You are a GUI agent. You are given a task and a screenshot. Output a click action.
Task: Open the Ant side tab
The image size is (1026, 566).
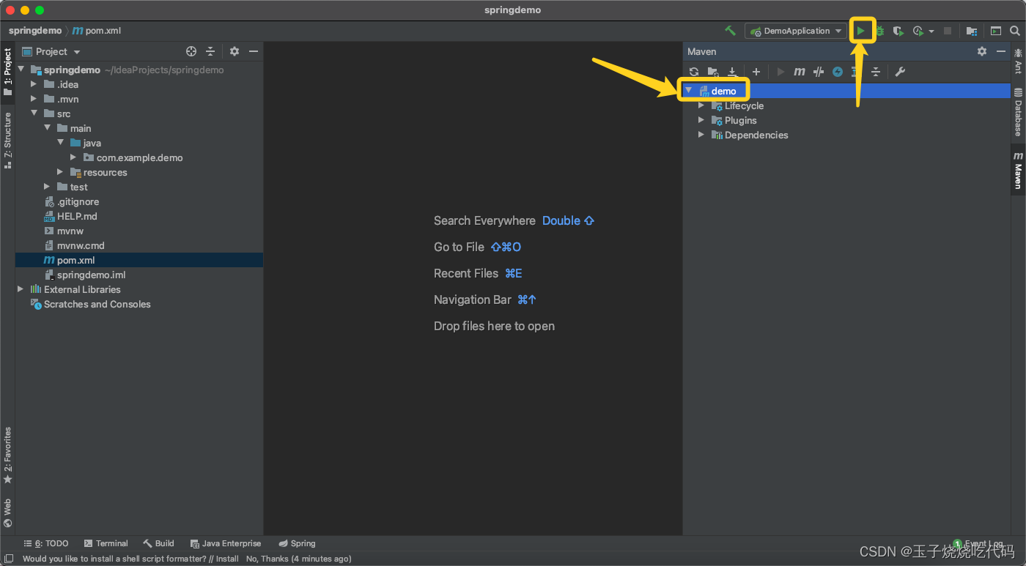1018,62
